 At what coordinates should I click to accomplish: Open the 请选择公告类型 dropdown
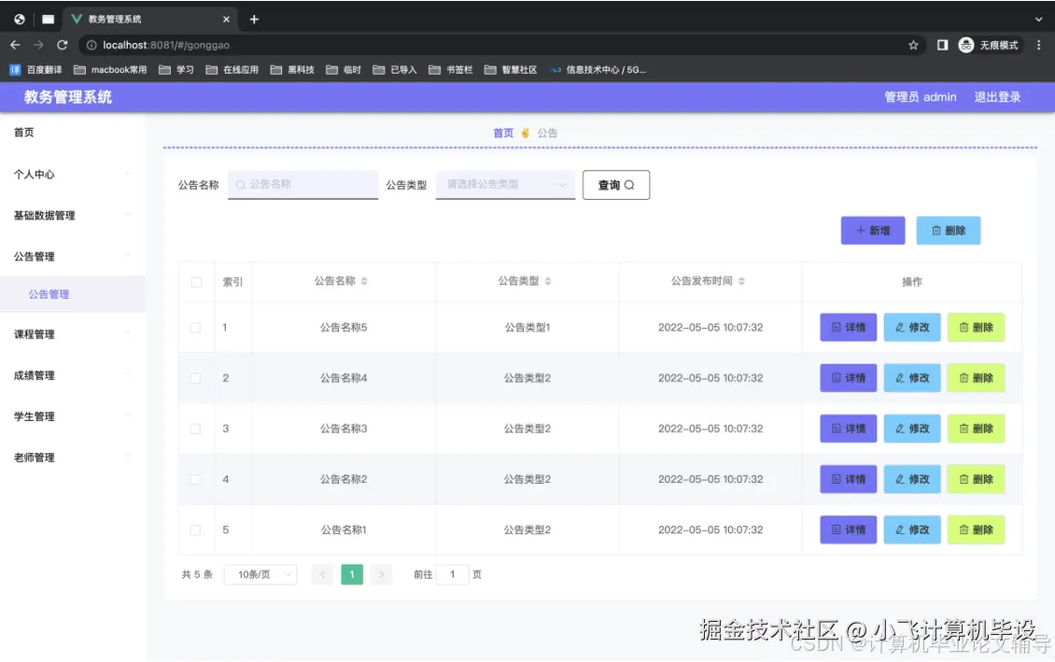(504, 185)
